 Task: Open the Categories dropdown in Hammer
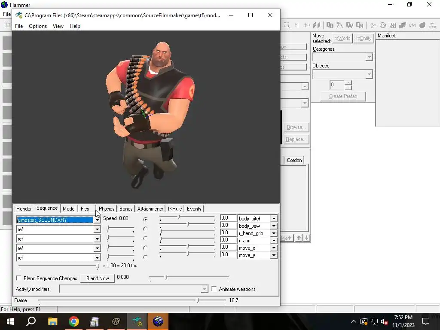[x=369, y=57]
